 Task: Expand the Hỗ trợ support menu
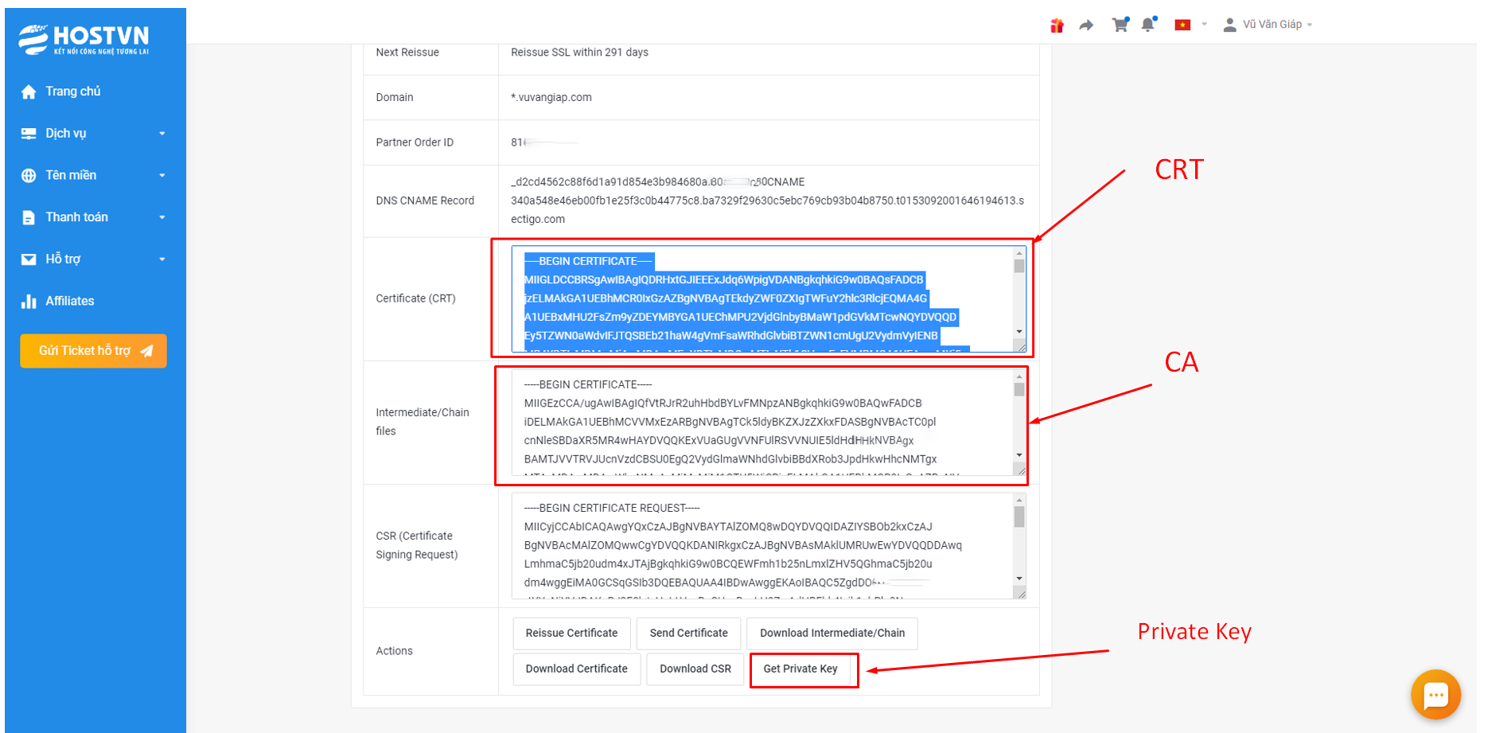(x=93, y=259)
